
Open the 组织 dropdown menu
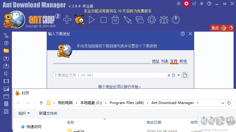pyautogui.click(x=24, y=113)
